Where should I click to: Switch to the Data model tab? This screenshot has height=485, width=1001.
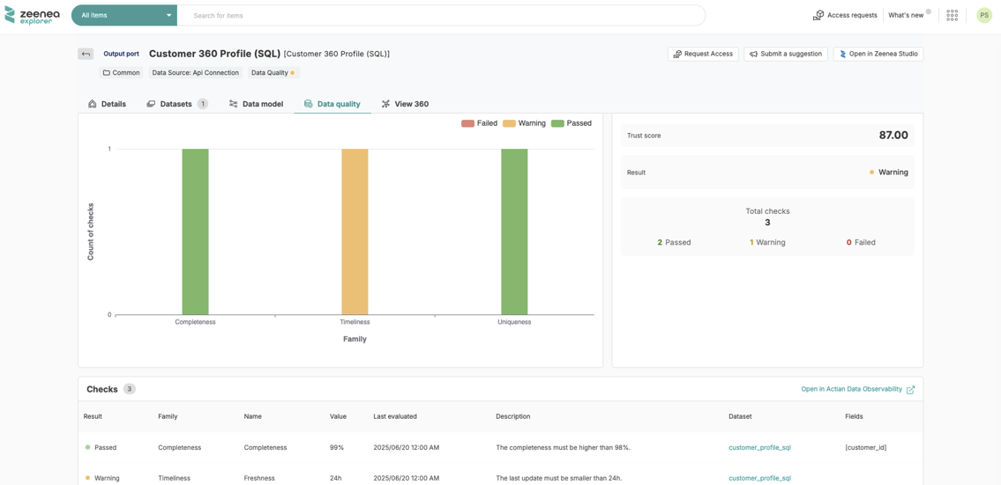[x=256, y=104]
